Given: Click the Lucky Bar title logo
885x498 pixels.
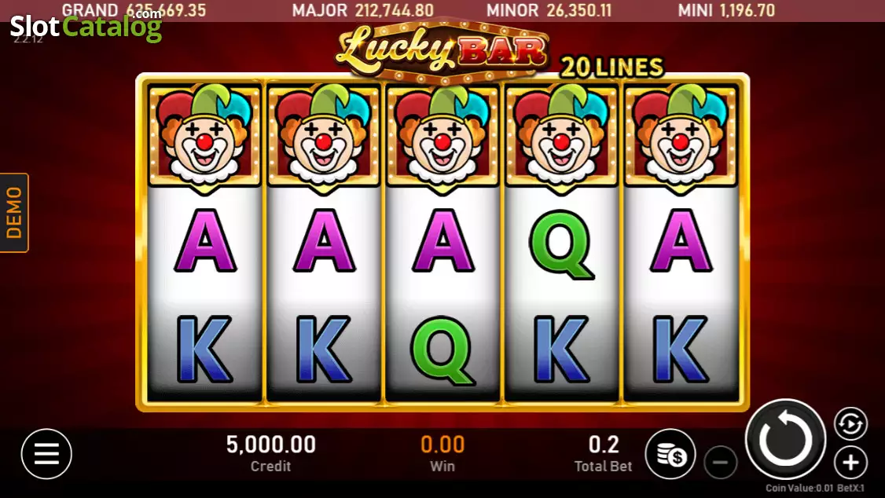Looking at the screenshot, I should pyautogui.click(x=442, y=51).
